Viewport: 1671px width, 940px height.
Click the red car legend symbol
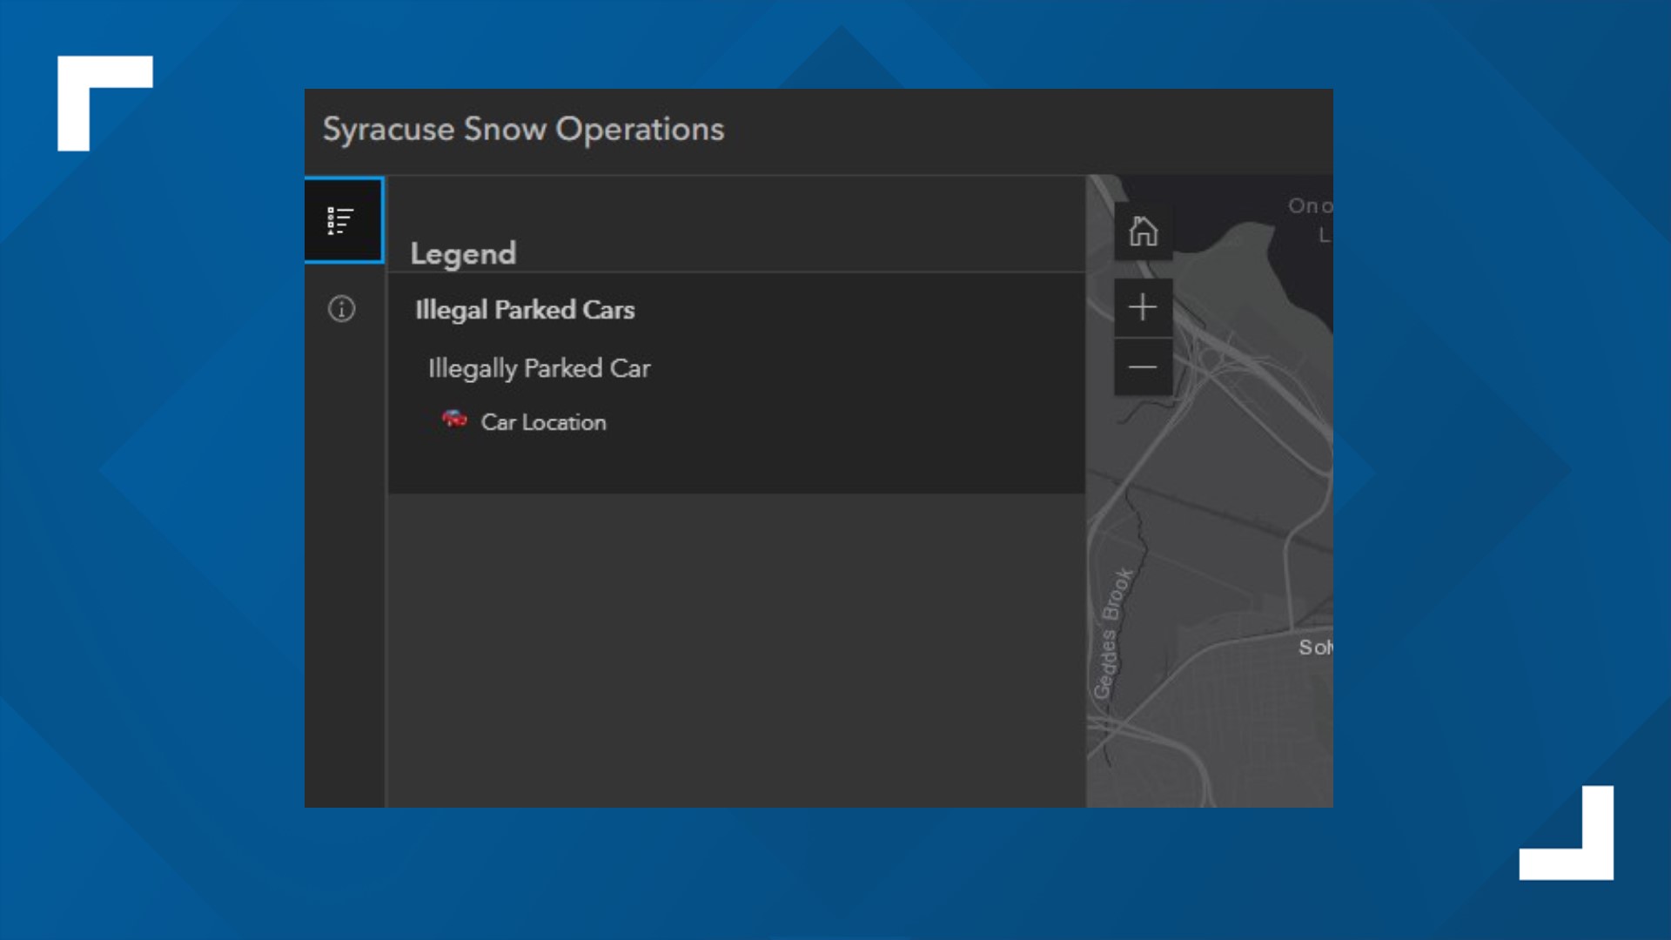(454, 420)
